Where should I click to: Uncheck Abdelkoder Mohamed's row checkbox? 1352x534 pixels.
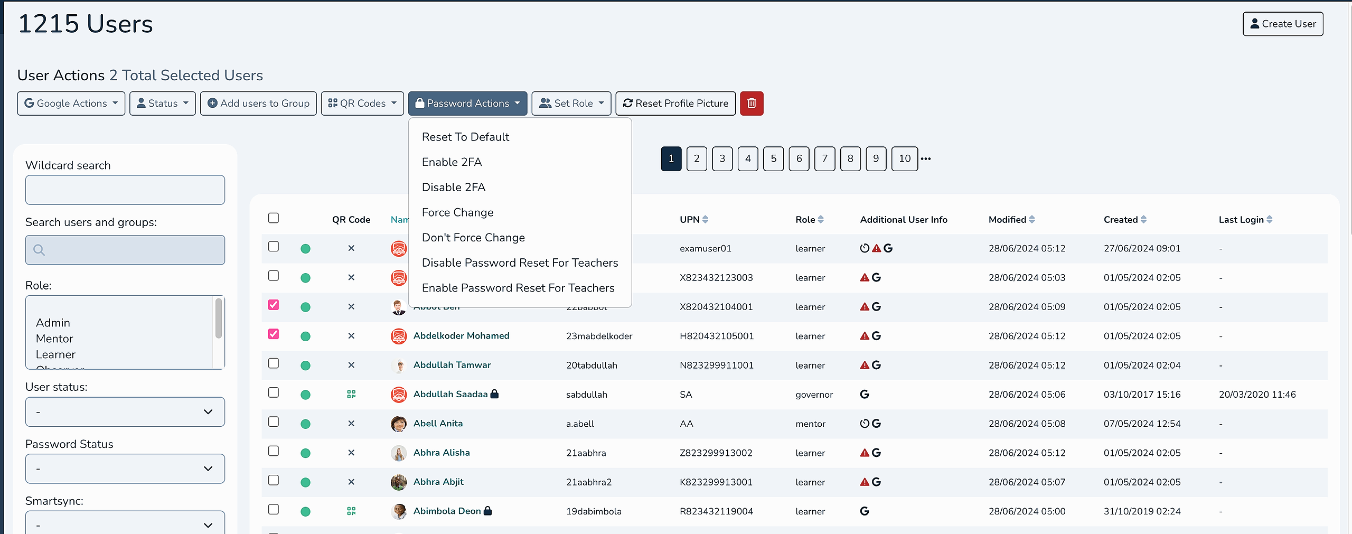(x=274, y=334)
